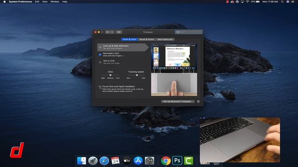Go back in System Preferences
This screenshot has height=167, width=298.
click(108, 32)
